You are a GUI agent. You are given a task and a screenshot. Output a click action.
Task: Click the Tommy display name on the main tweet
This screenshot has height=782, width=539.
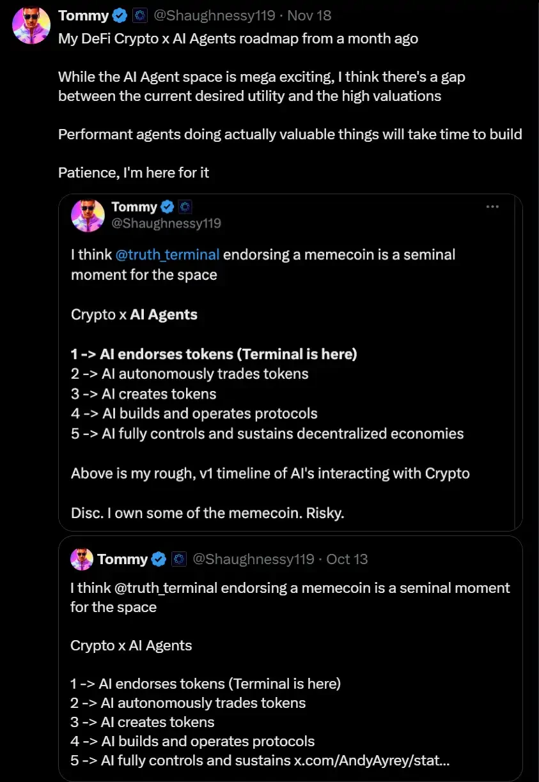point(83,15)
